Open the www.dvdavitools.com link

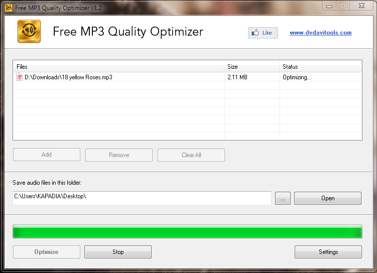point(320,33)
